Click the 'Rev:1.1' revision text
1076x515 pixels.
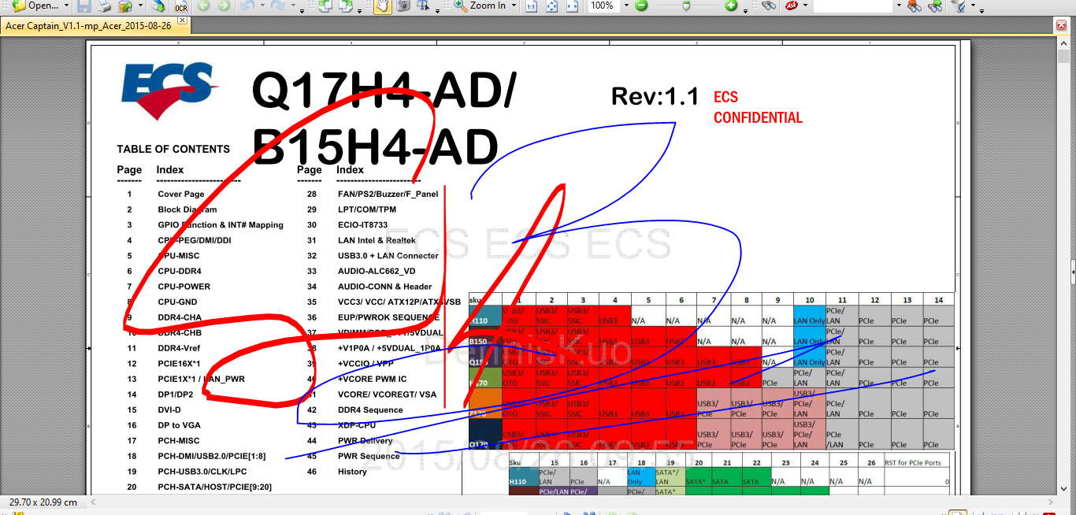click(655, 97)
